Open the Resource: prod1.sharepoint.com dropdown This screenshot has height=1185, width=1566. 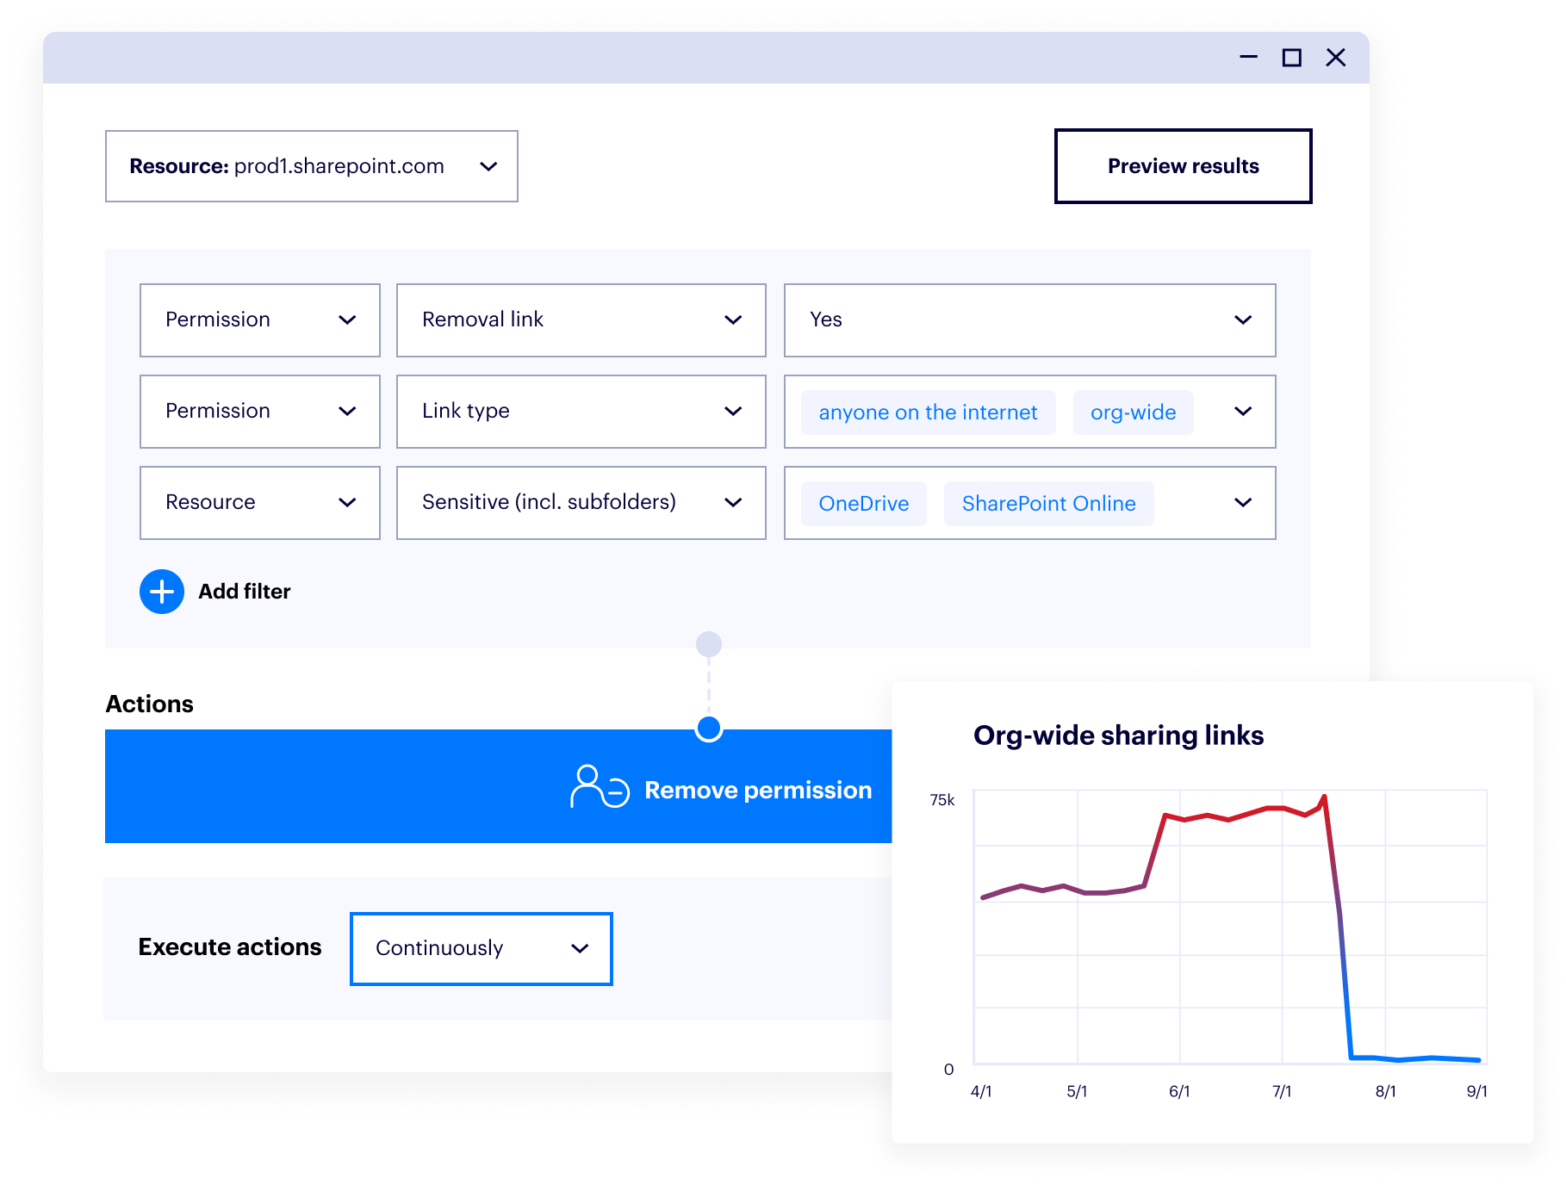(x=310, y=166)
